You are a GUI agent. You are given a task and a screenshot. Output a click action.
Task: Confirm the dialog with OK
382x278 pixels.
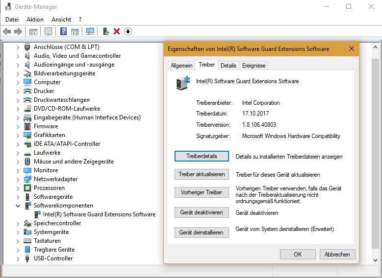point(298,255)
